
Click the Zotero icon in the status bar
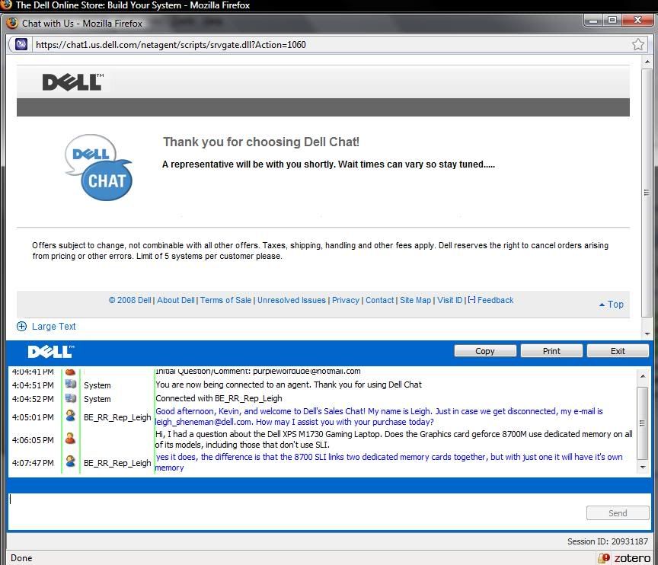[604, 558]
